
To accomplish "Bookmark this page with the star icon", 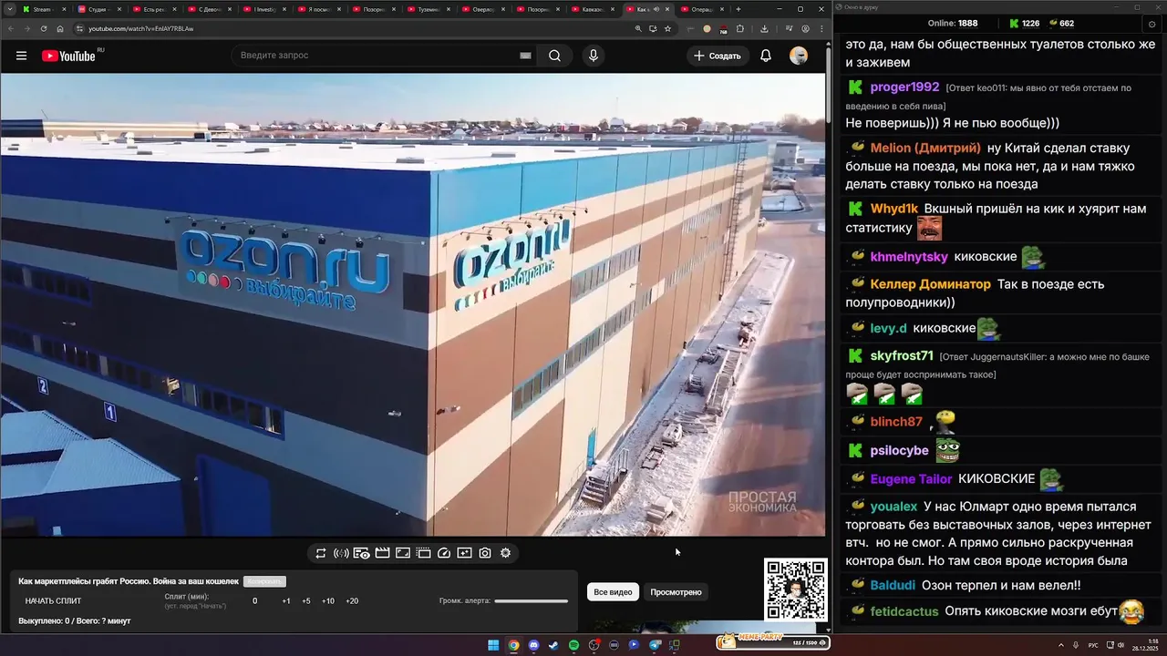I will (x=667, y=28).
